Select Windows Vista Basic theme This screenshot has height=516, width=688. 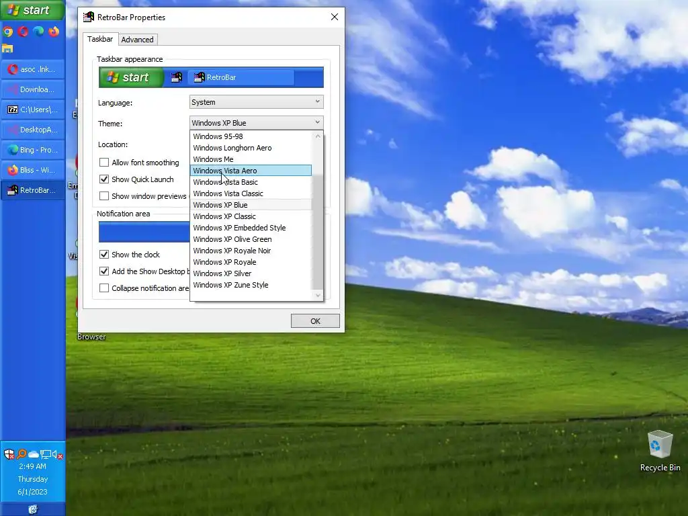pyautogui.click(x=251, y=182)
